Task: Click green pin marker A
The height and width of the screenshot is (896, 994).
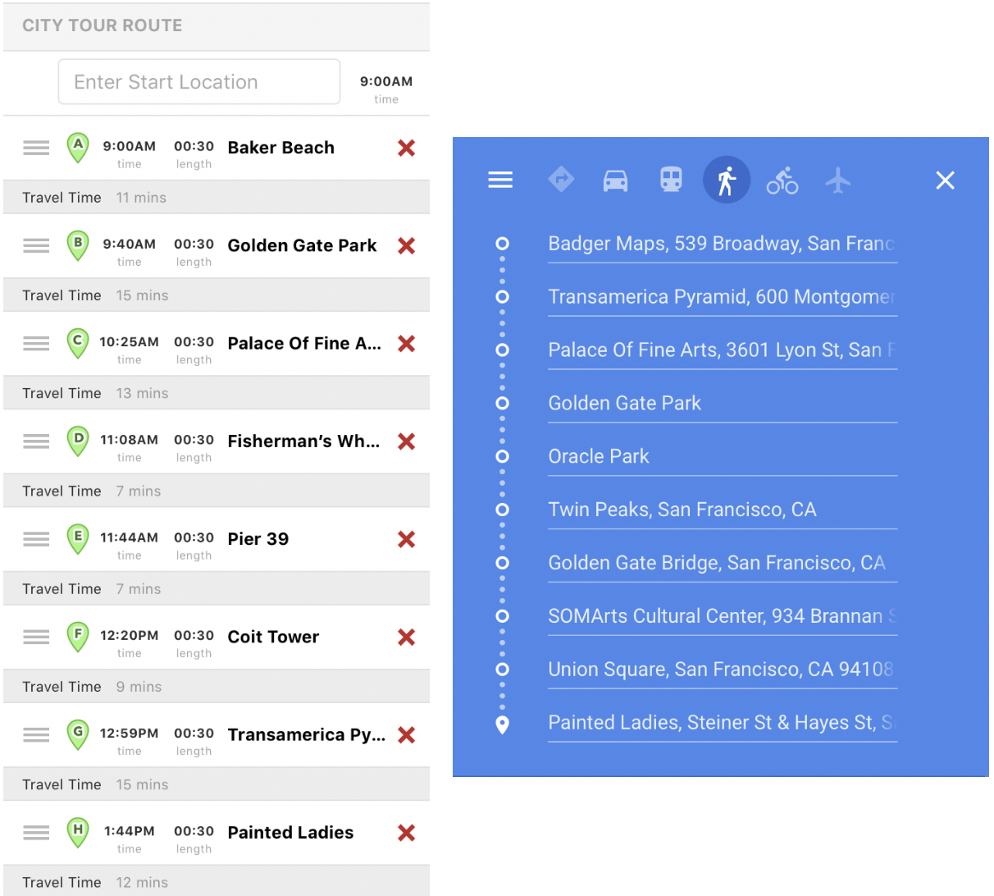Action: tap(78, 148)
